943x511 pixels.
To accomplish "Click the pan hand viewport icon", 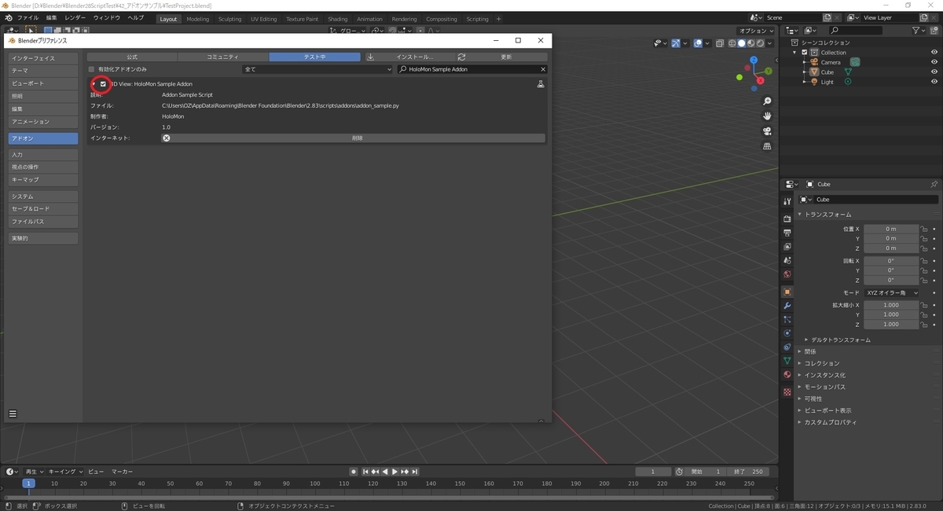I will pos(767,116).
